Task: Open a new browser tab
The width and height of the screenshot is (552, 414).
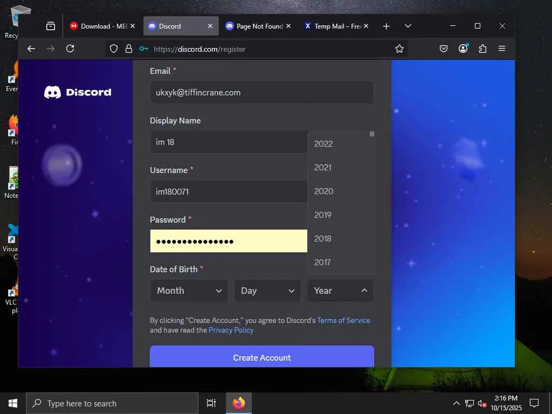Action: pos(386,26)
